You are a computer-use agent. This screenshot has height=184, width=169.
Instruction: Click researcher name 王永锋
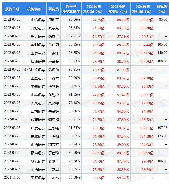click(54, 128)
